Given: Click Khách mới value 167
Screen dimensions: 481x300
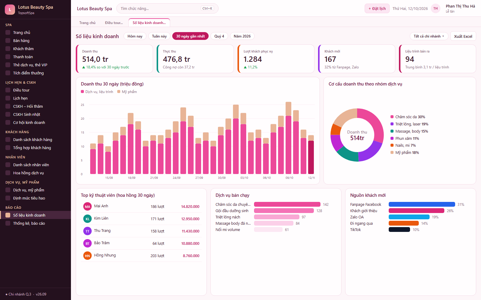Looking at the screenshot, I should [x=330, y=59].
